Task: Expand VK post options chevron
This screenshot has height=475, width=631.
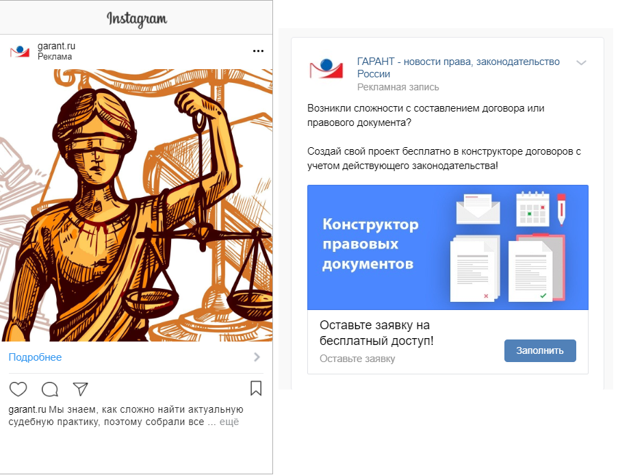Action: tap(581, 62)
